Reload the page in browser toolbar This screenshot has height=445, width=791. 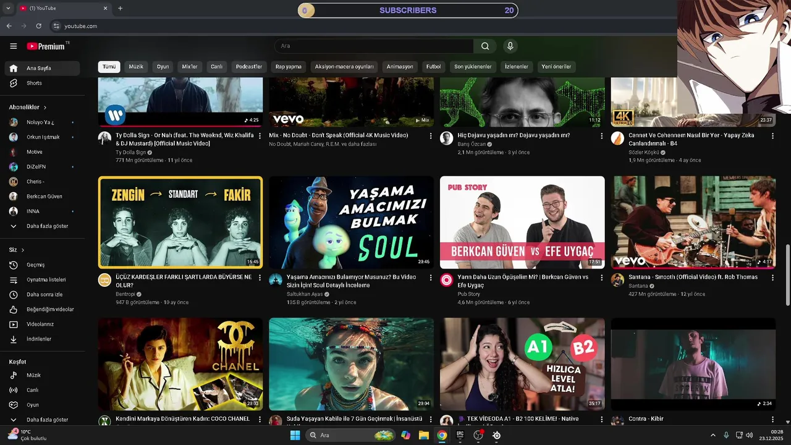click(x=38, y=26)
